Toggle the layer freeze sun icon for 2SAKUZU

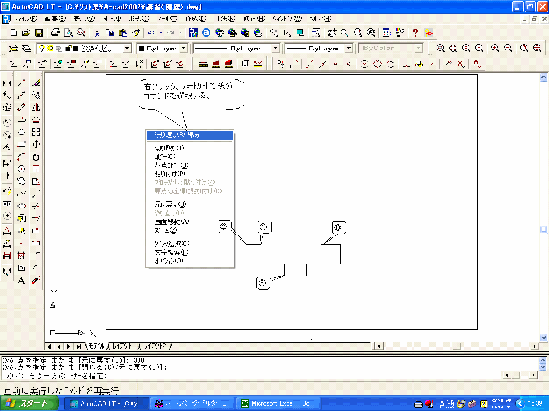point(50,48)
